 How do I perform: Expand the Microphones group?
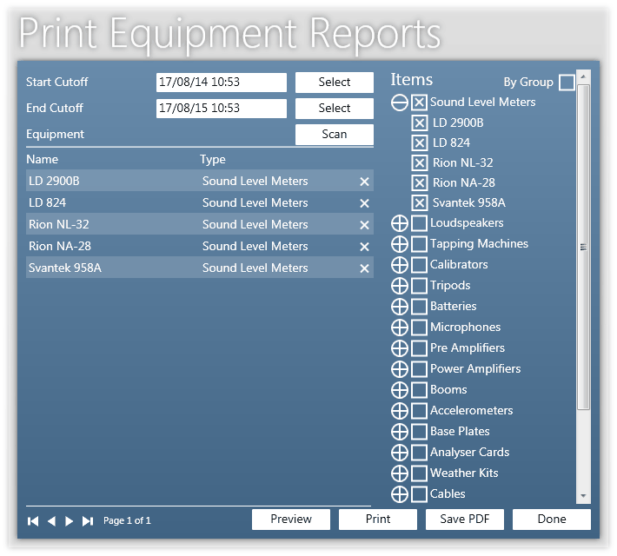pos(400,328)
